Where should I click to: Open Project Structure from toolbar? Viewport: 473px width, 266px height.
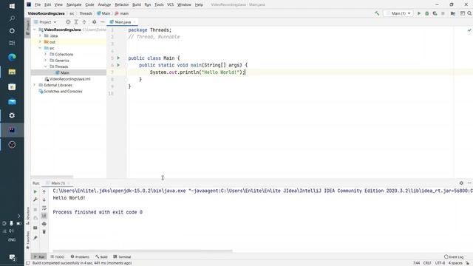pos(453,13)
